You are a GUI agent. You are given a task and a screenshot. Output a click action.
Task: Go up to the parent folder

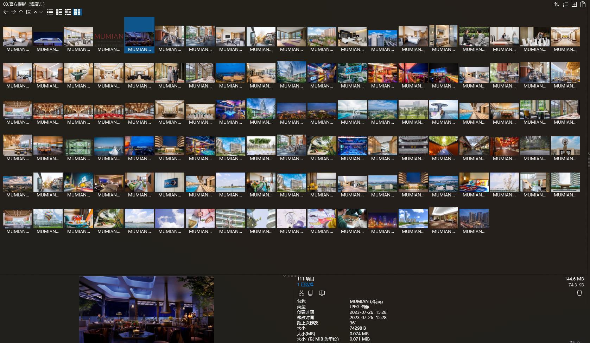(21, 12)
